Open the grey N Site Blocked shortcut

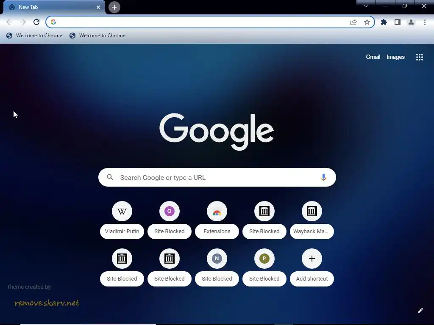217,259
